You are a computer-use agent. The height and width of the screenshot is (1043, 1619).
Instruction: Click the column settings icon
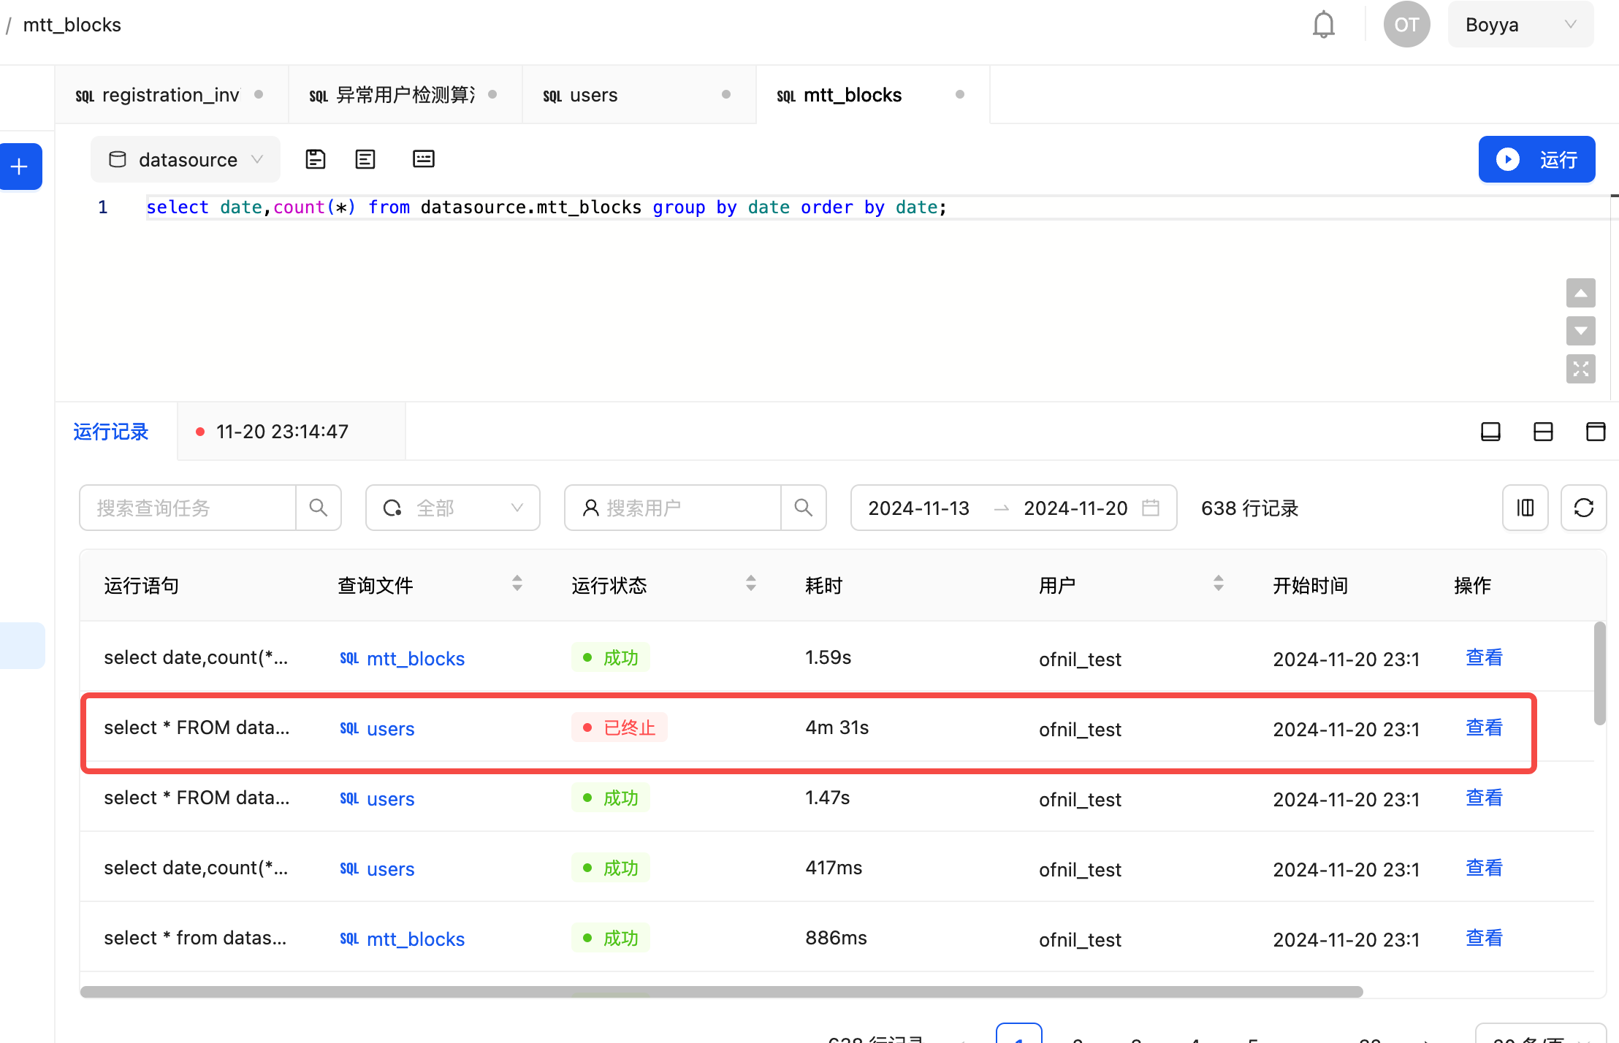(x=1525, y=508)
